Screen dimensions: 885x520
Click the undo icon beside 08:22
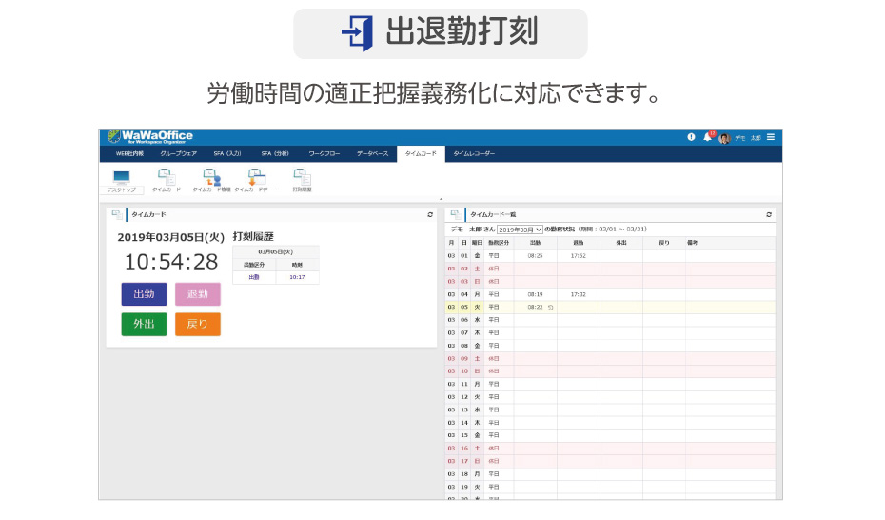[x=551, y=308]
